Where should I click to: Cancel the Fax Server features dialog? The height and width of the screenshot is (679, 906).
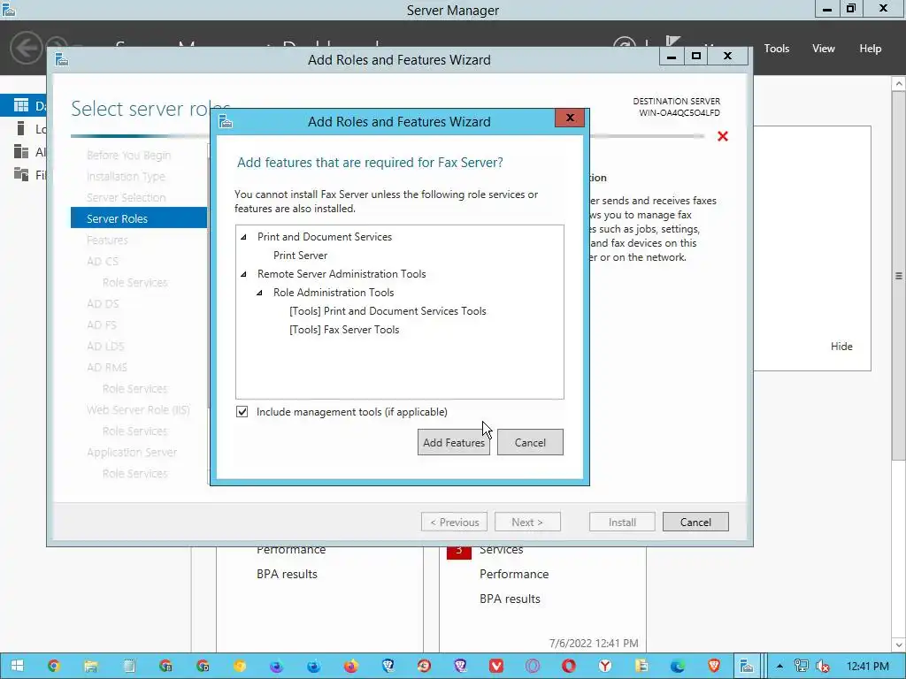530,442
